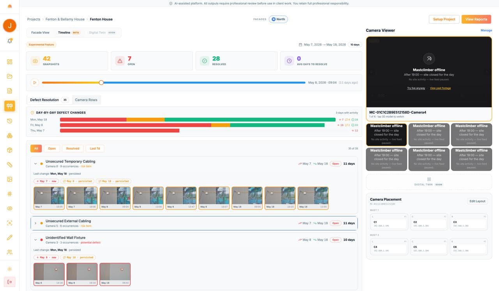The height and width of the screenshot is (291, 499).
Task: Click the Mon, May 18 defect bar
Action: 198,120
